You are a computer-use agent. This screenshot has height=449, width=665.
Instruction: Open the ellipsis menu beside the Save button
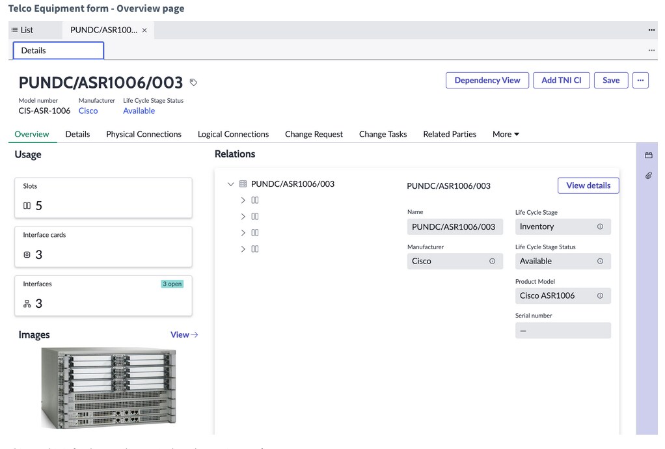click(x=640, y=80)
